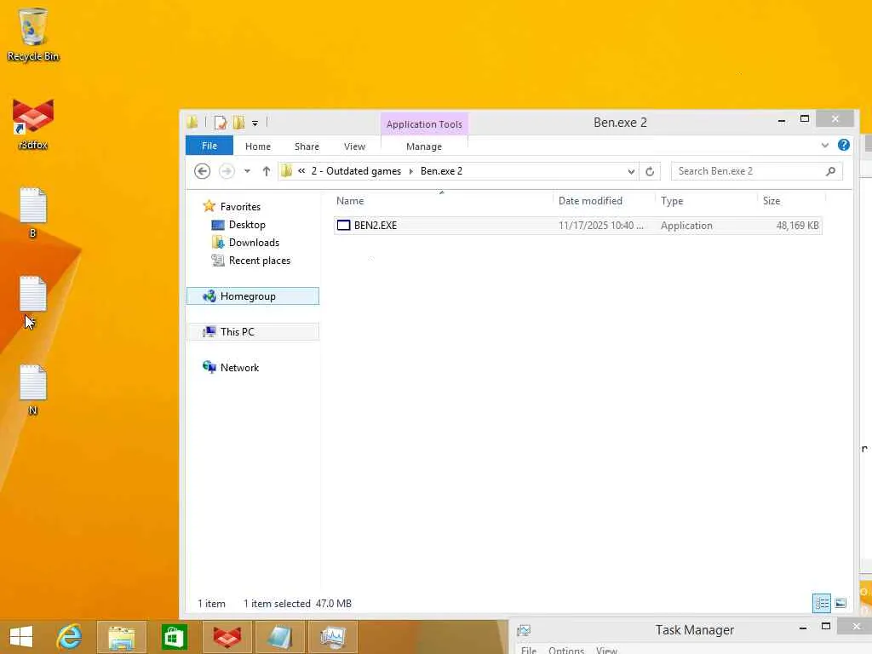This screenshot has width=872, height=654.
Task: Open the Windows Start button
Action: click(x=21, y=637)
